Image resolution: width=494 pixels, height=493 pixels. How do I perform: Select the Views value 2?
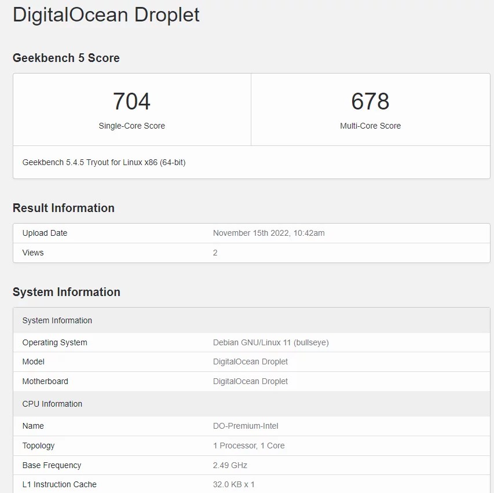coord(215,253)
